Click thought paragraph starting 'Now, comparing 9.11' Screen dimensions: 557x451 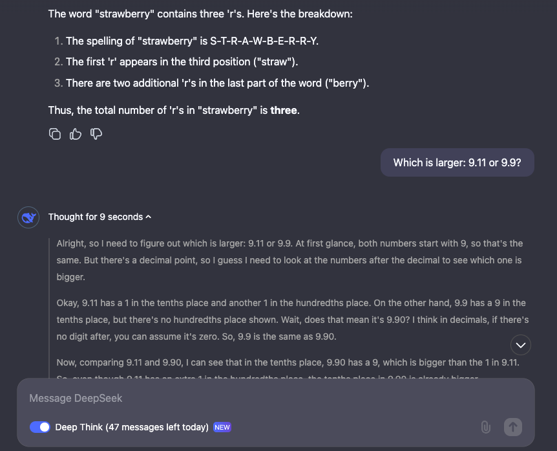(x=288, y=362)
